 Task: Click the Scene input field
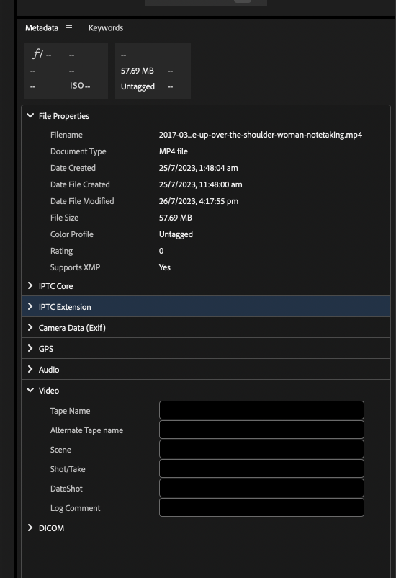point(261,449)
